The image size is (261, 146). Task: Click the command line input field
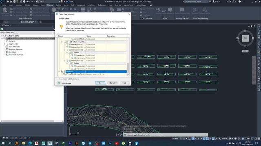(x=165, y=135)
